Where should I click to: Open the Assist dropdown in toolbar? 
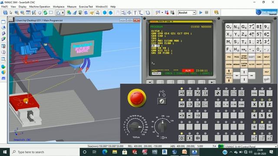pyautogui.click(x=194, y=13)
